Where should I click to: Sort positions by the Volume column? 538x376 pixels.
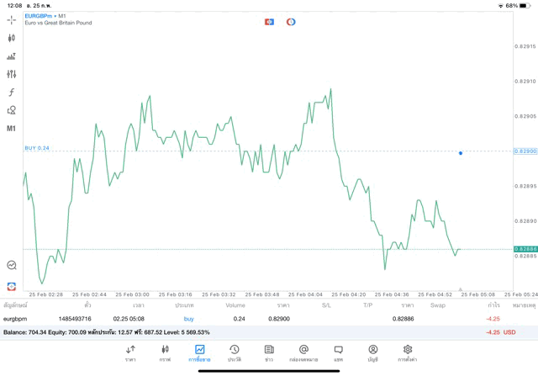coord(235,305)
